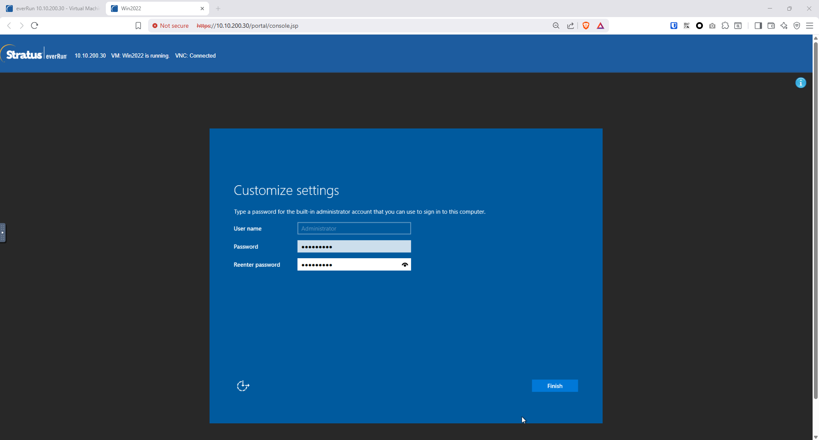Image resolution: width=819 pixels, height=440 pixels.
Task: Click the browser Extensions puzzle icon
Action: 725,26
